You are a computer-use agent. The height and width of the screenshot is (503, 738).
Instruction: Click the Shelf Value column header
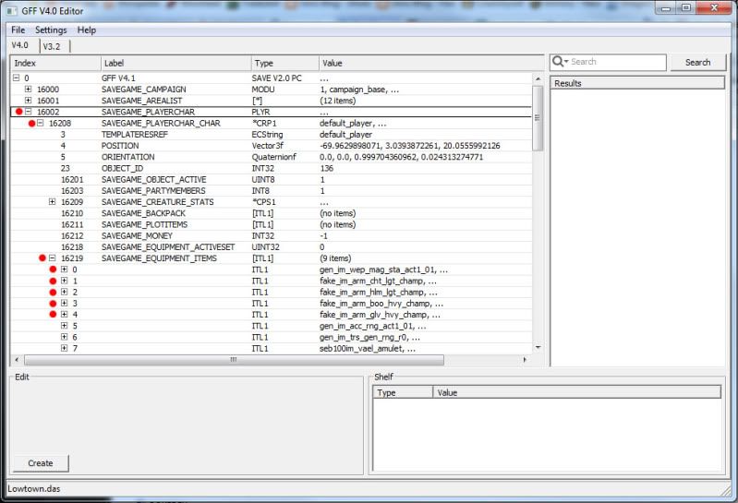577,392
